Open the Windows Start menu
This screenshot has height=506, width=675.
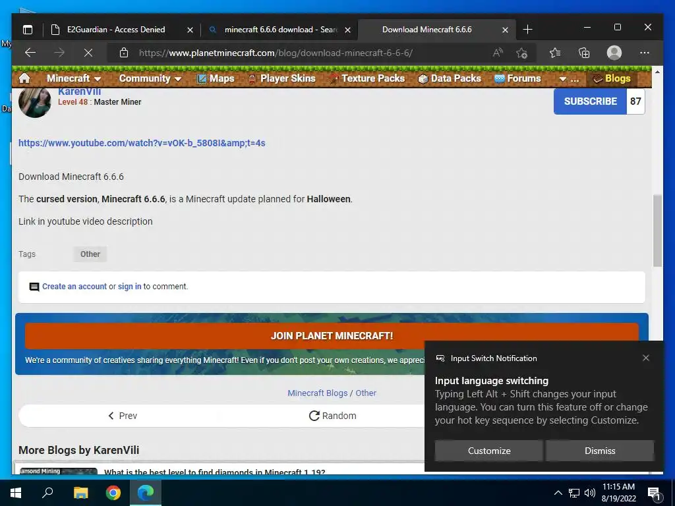pyautogui.click(x=16, y=493)
